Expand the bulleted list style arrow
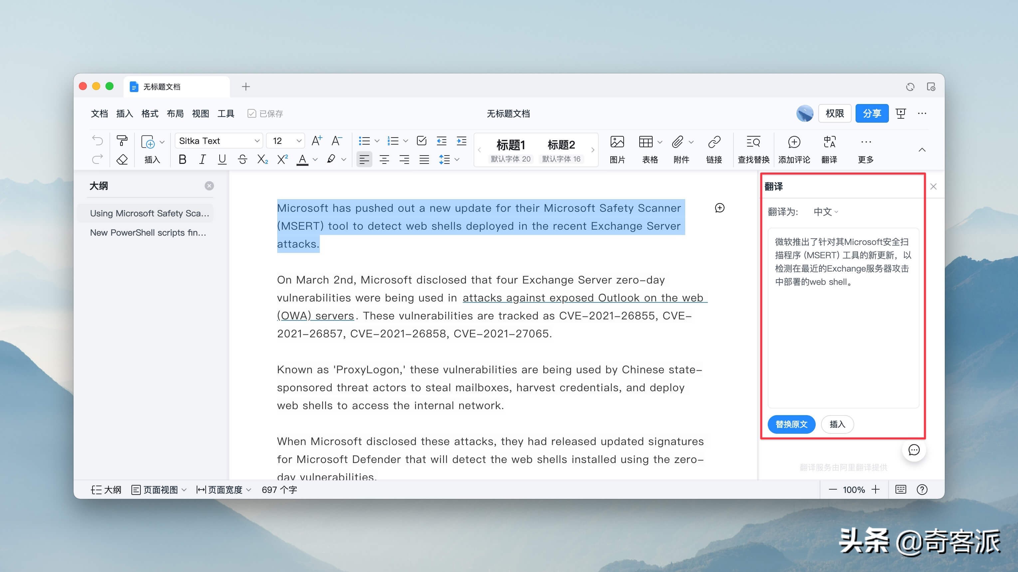The width and height of the screenshot is (1018, 572). pos(377,141)
